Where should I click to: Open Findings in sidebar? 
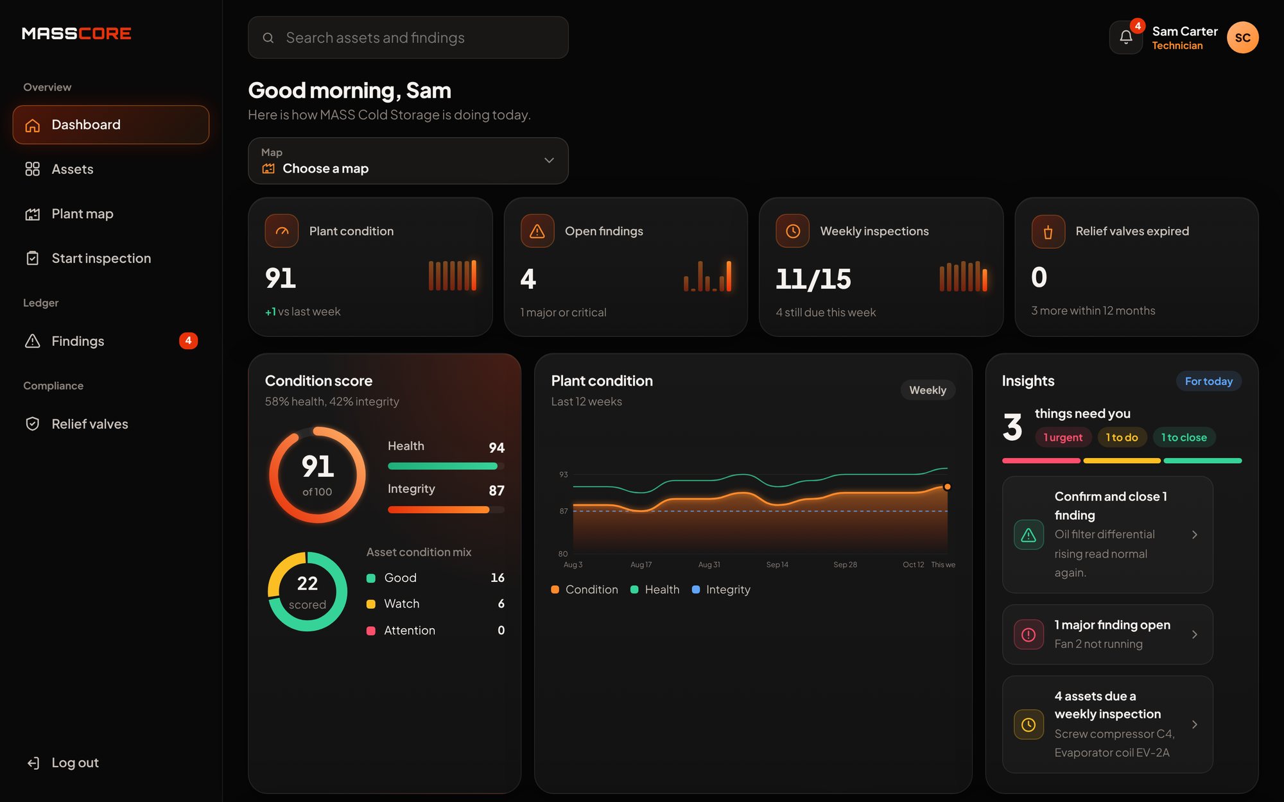111,341
